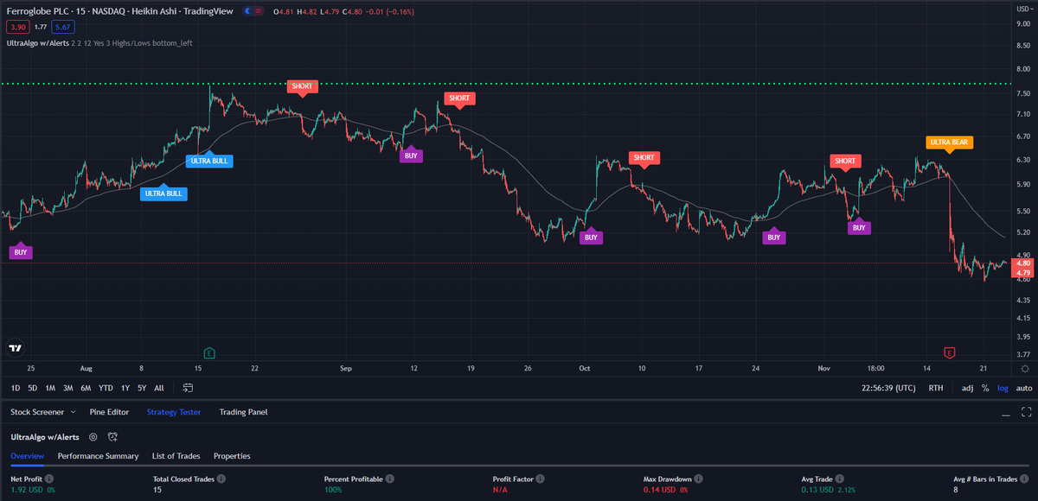This screenshot has height=501, width=1038.
Task: Click the TradingView logo on chart
Action: 15,348
